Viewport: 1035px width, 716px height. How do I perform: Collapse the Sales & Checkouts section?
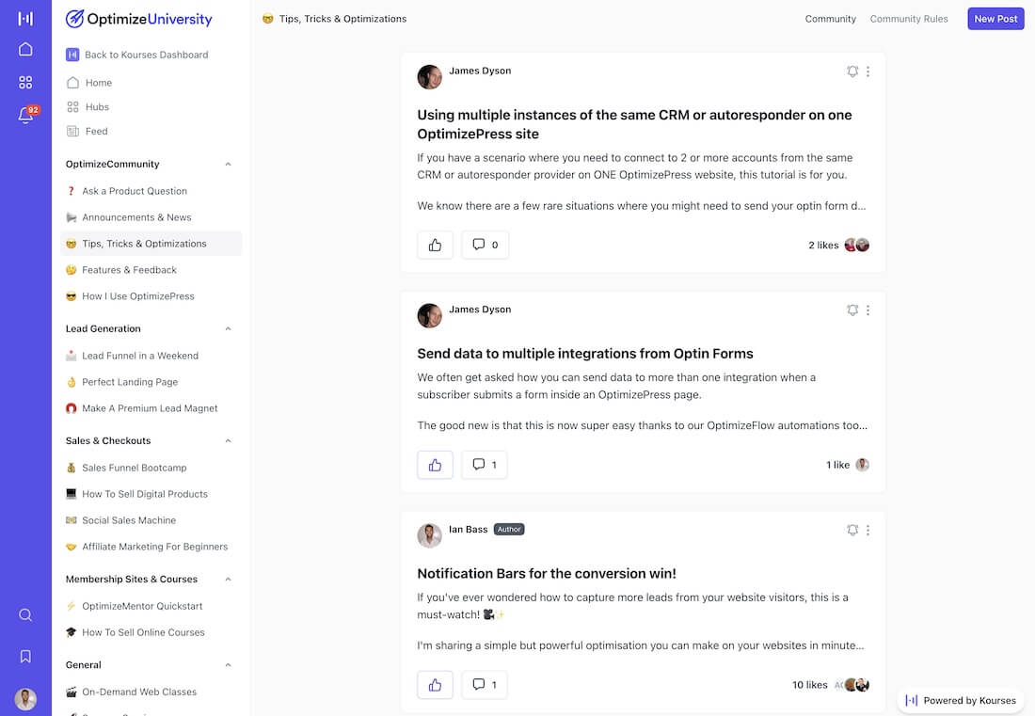[x=228, y=441]
